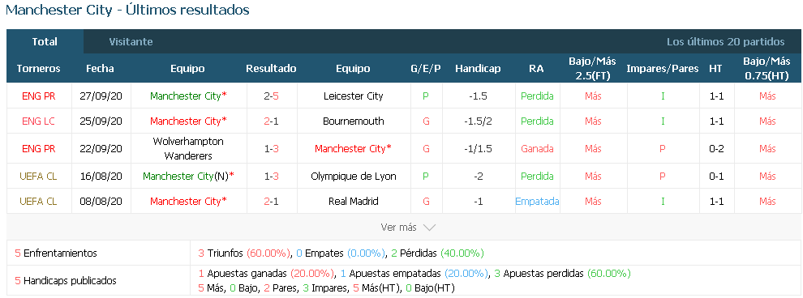Click the Torneos column header
The image size is (803, 298).
pyautogui.click(x=38, y=69)
